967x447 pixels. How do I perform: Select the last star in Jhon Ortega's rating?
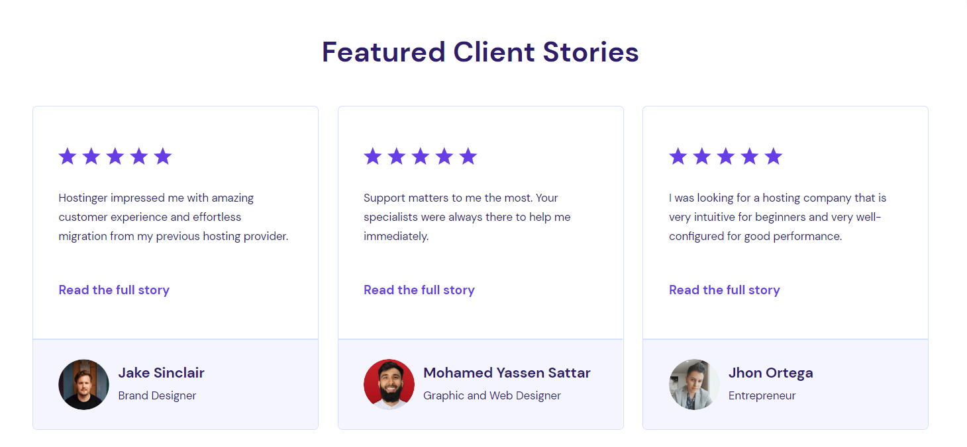[x=773, y=156]
